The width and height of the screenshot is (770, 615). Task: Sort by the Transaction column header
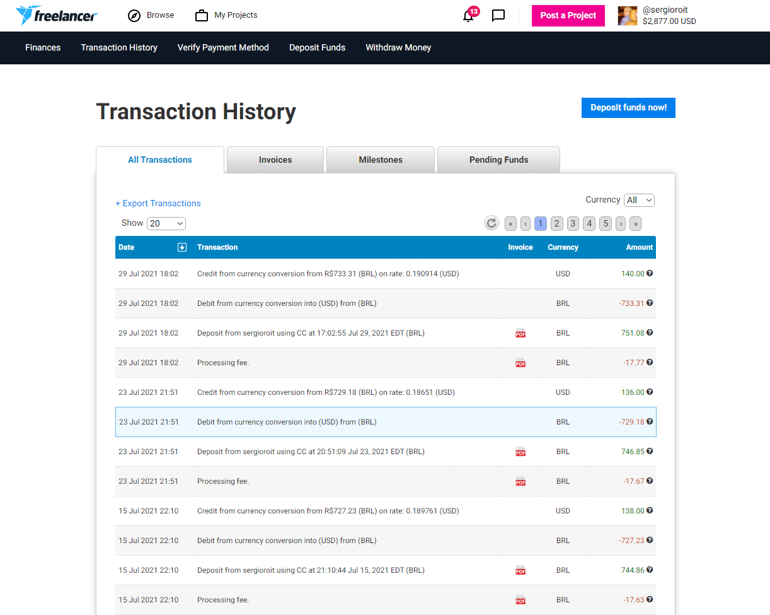(217, 247)
